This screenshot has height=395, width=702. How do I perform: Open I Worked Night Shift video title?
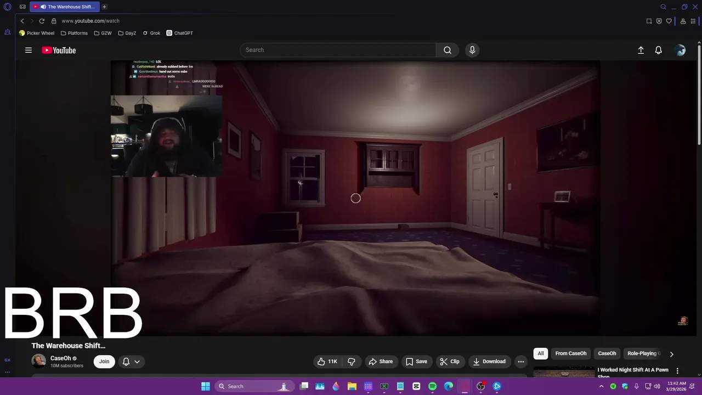[633, 373]
